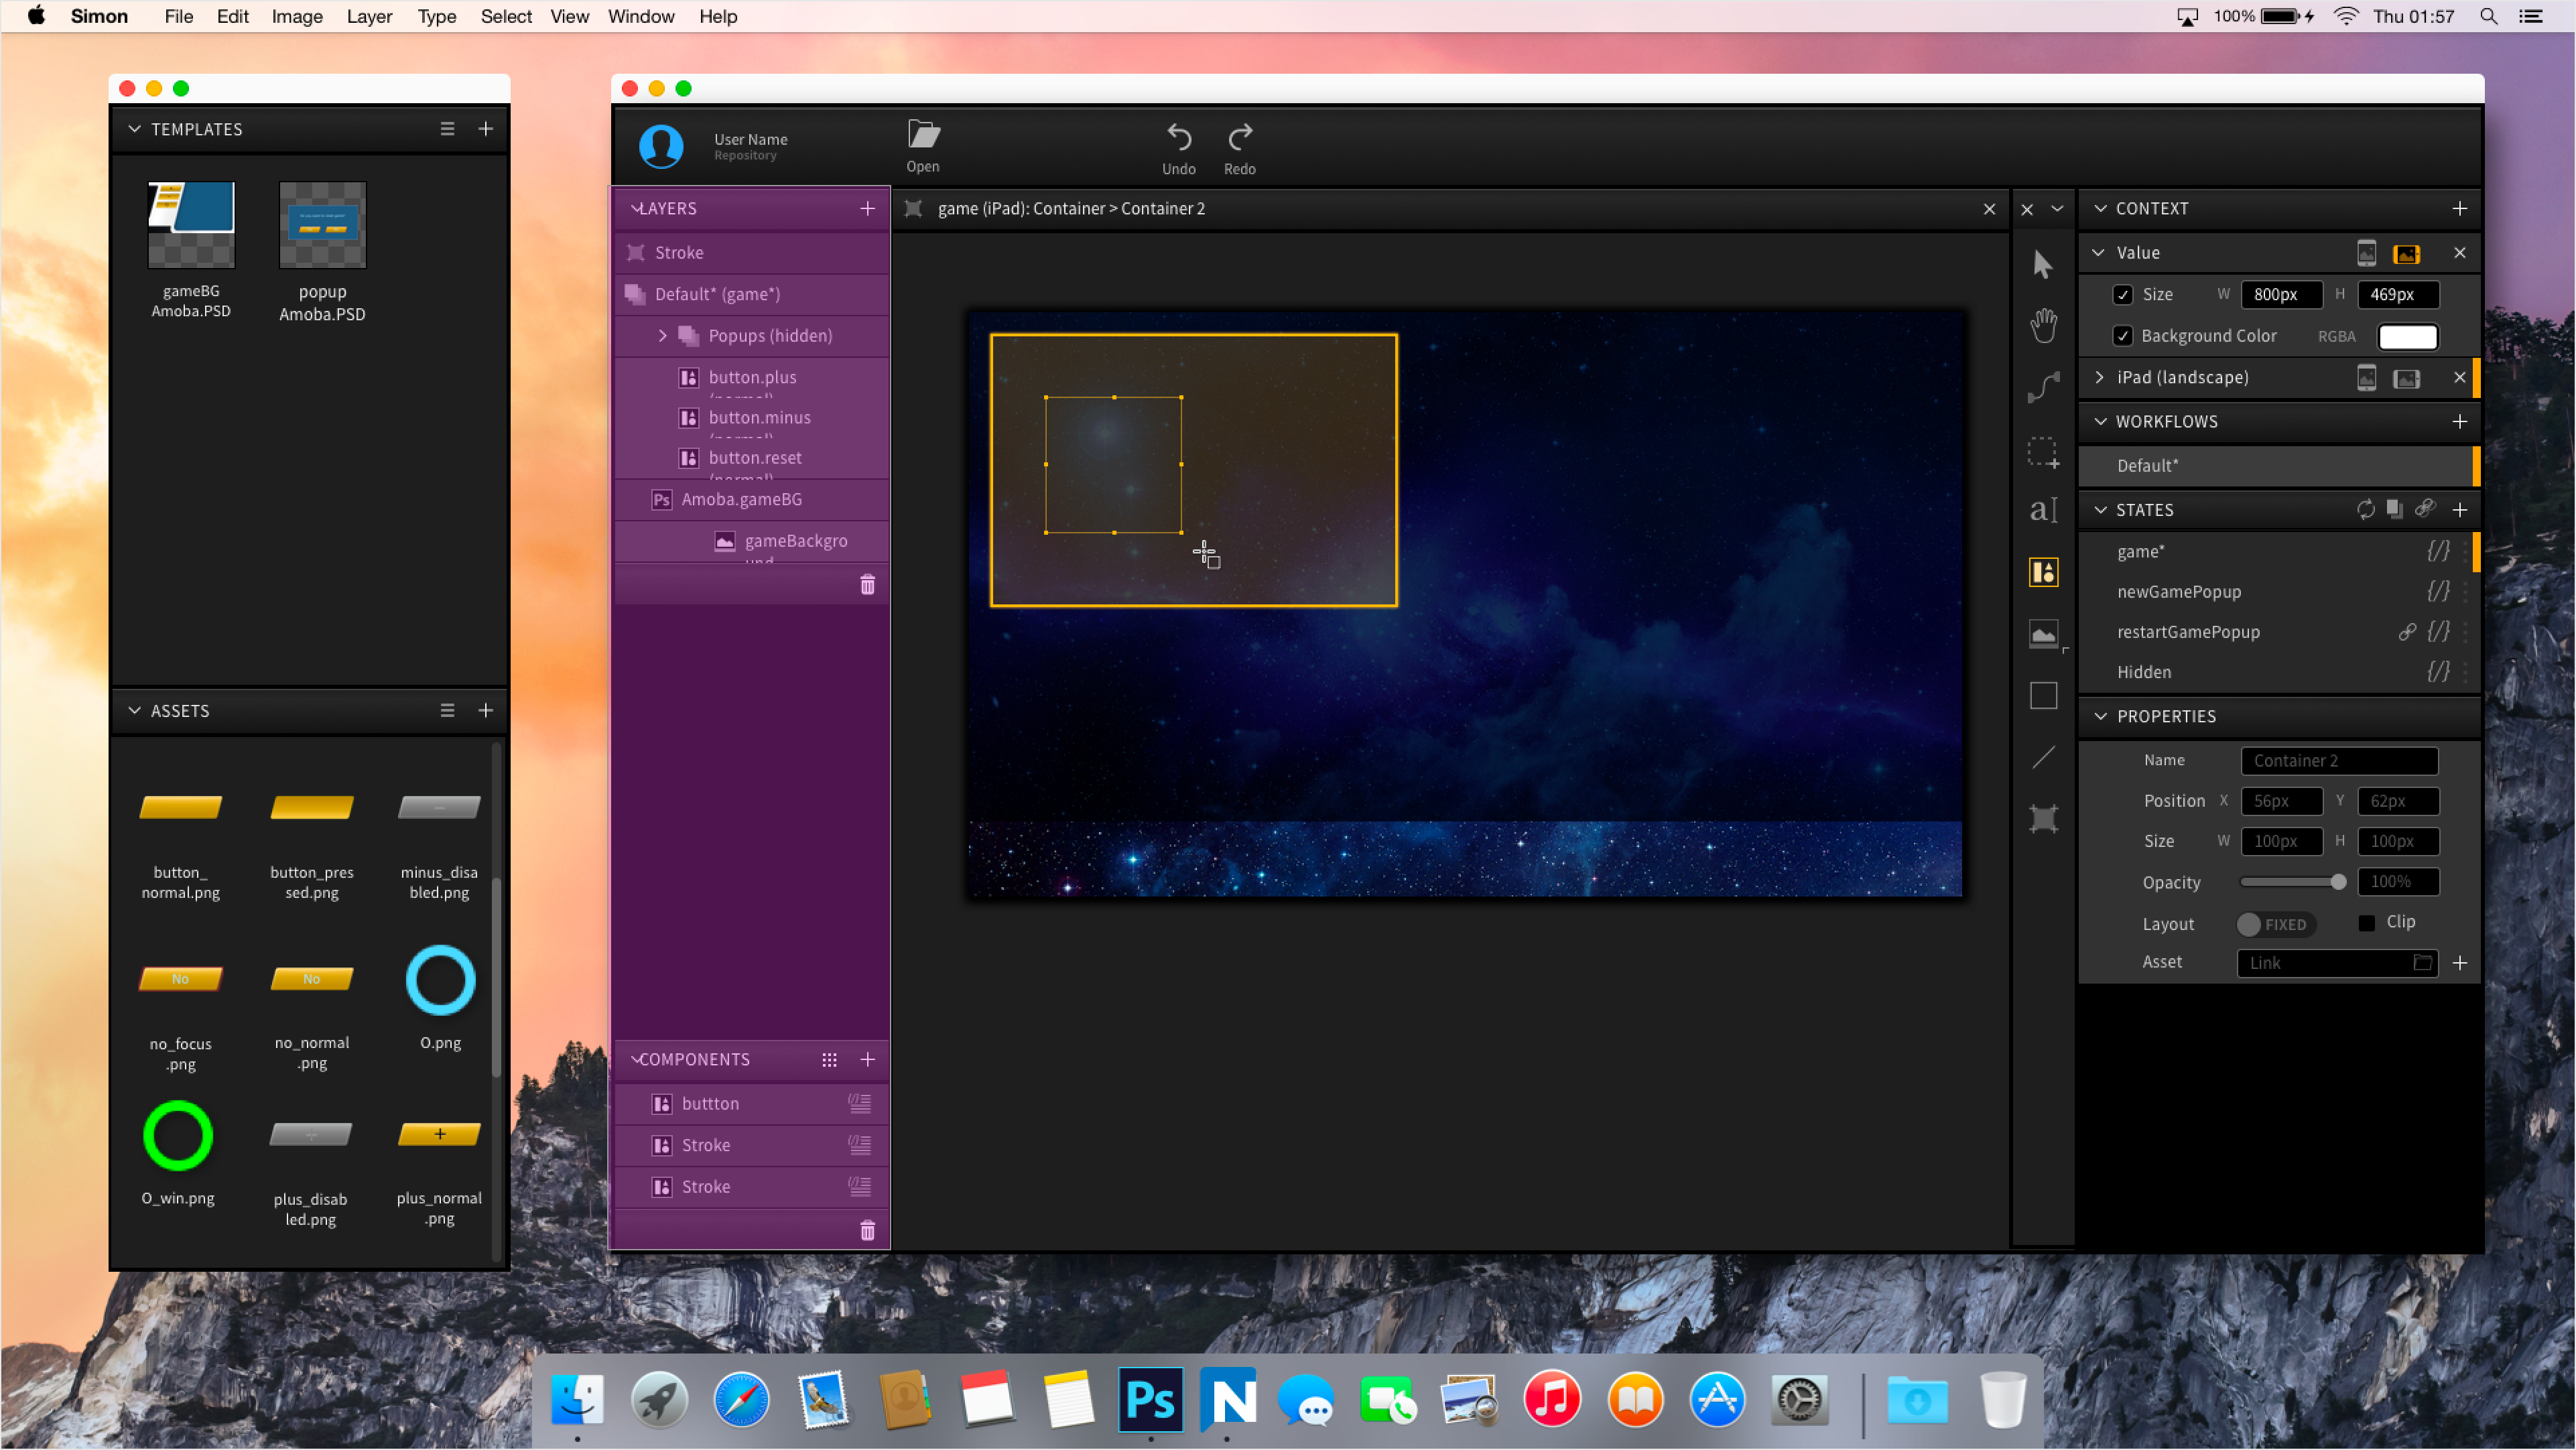Toggle the Background Color checkbox
Viewport: 2576px width, 1450px height.
[x=2122, y=336]
